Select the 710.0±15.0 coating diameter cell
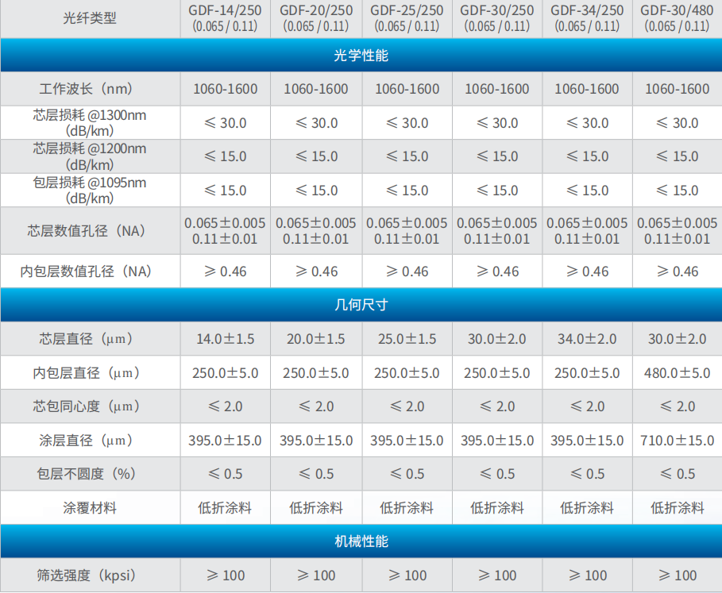722x593 pixels. [677, 440]
